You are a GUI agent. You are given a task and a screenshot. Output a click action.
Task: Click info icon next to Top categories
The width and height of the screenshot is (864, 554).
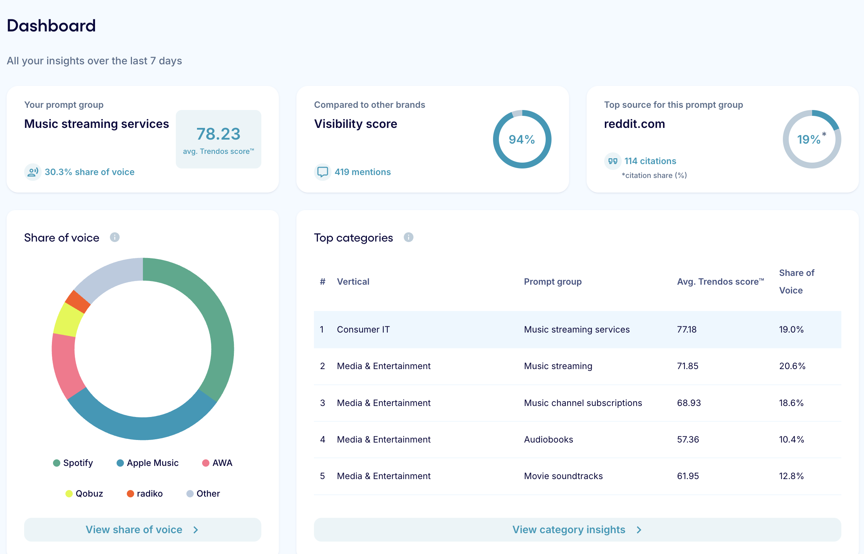[x=408, y=238]
